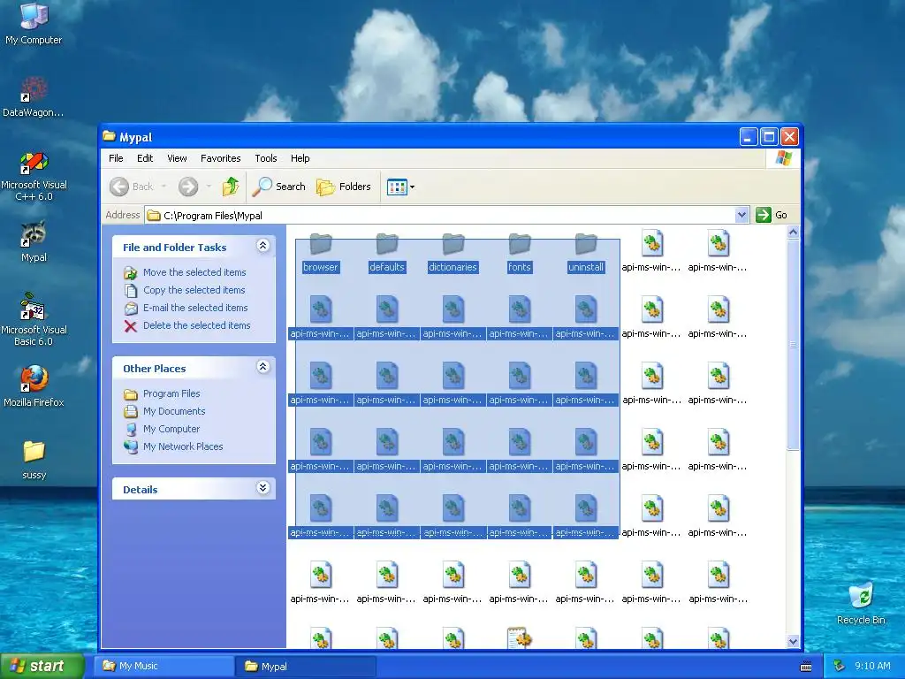Open the Start menu
This screenshot has height=679, width=905.
click(41, 667)
